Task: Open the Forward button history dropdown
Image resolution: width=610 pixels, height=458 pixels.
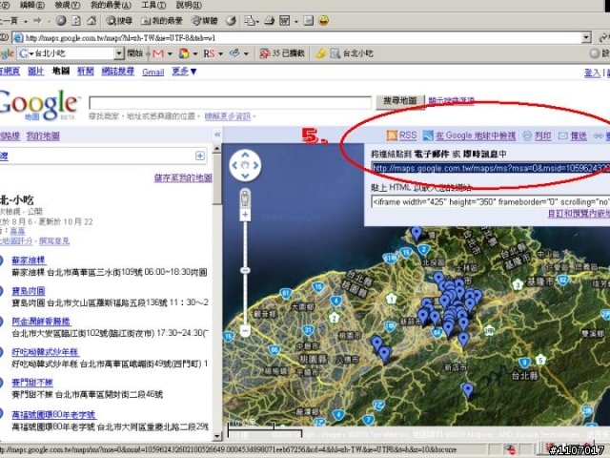Action: click(49, 21)
